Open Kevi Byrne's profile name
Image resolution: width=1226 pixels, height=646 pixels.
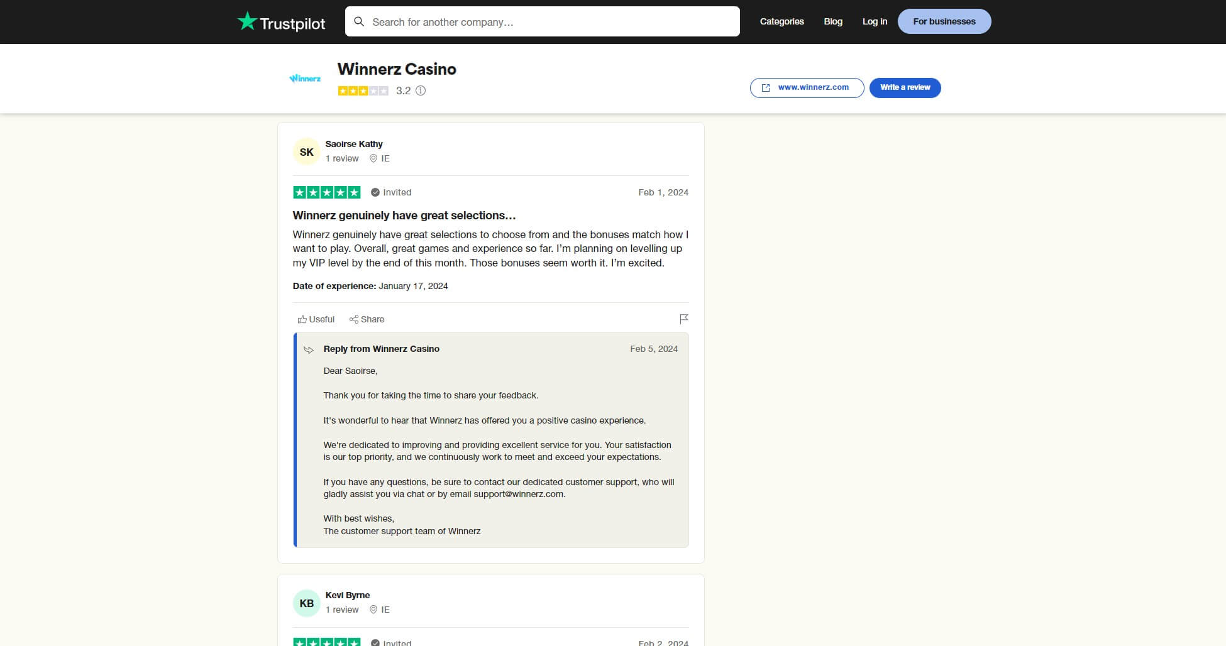(348, 595)
